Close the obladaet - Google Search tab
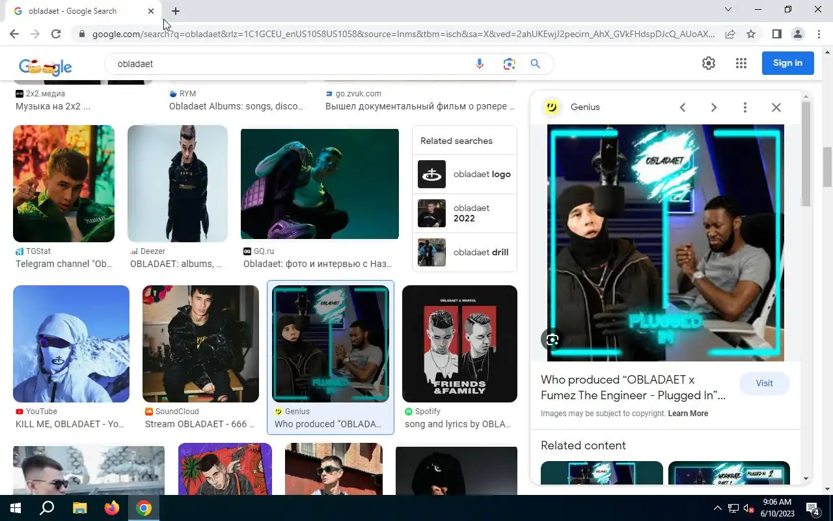The height and width of the screenshot is (521, 833). 151,11
